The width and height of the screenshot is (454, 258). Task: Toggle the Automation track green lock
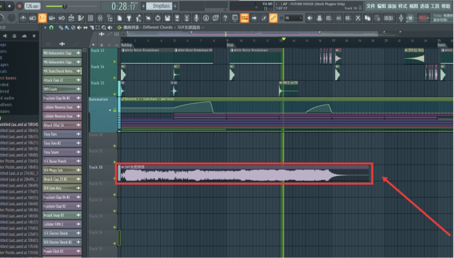coord(115,110)
